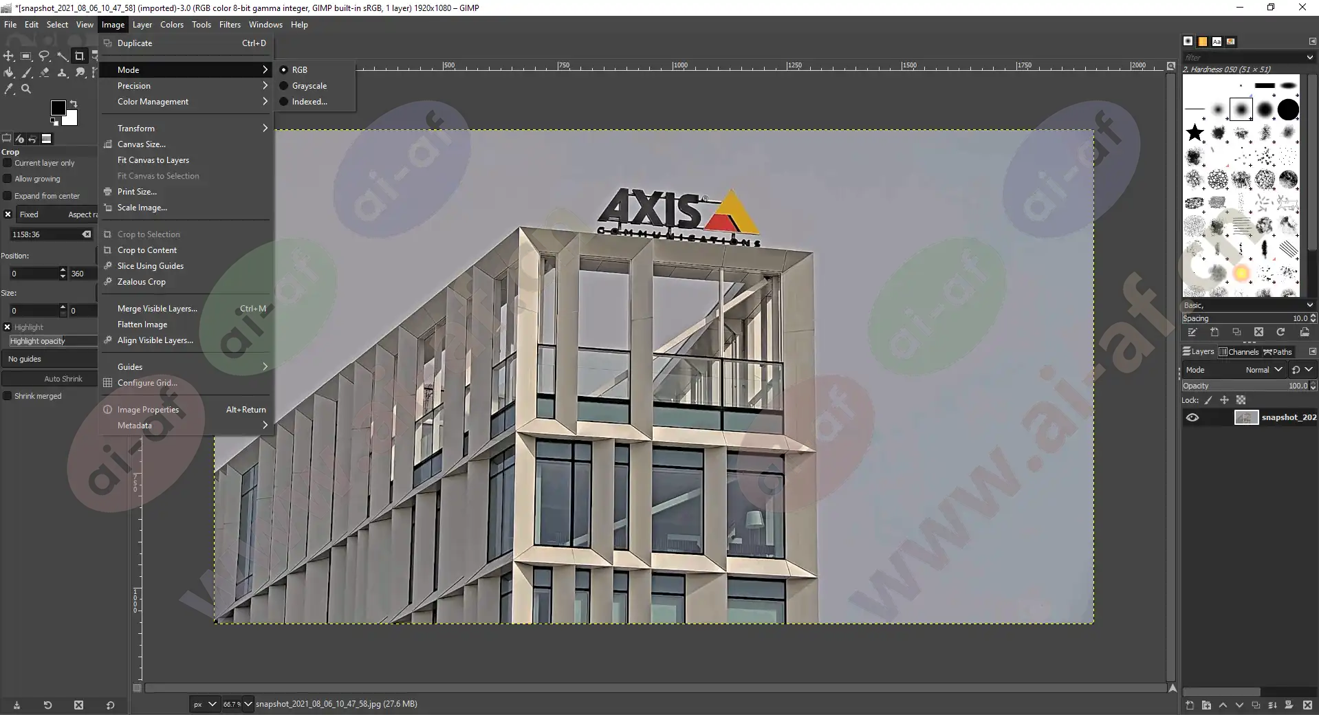The height and width of the screenshot is (715, 1319).
Task: Select the Fuzzy Select wand tool
Action: [62, 56]
